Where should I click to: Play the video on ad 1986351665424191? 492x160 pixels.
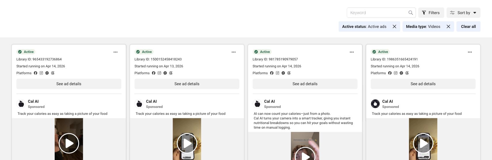423,143
